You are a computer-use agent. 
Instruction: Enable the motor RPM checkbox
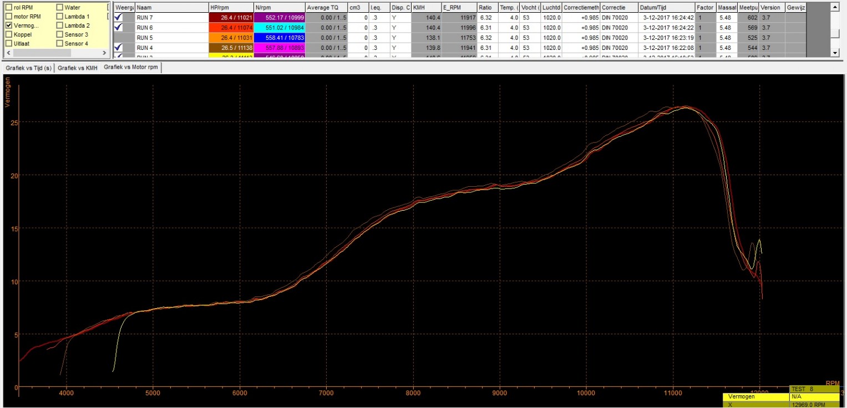(8, 17)
